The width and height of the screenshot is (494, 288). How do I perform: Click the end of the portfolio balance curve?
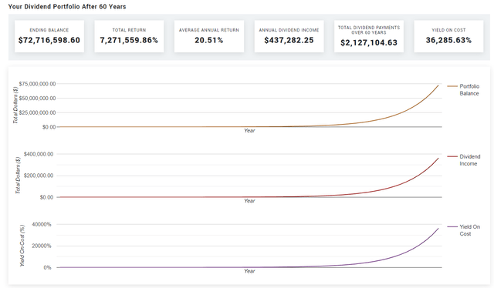438,85
